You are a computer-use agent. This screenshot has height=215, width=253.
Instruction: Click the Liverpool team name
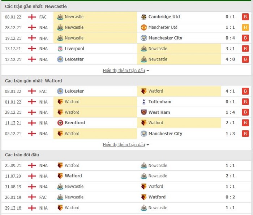[74, 49]
